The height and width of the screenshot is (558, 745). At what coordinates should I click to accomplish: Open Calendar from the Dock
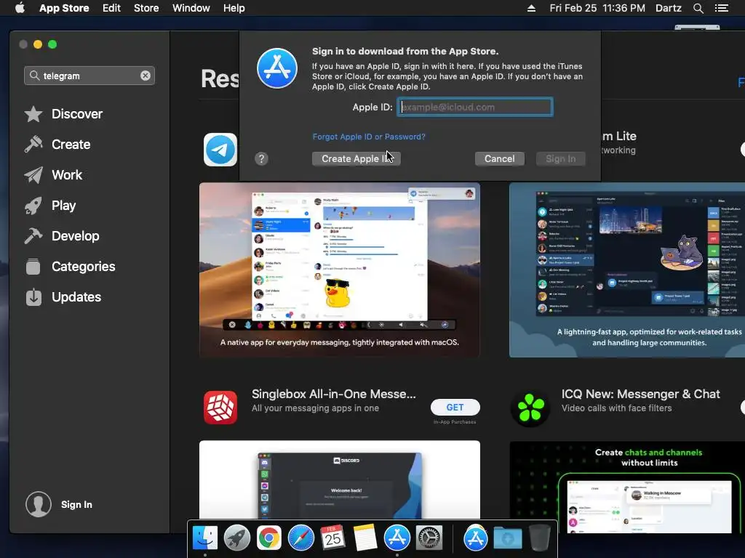332,538
